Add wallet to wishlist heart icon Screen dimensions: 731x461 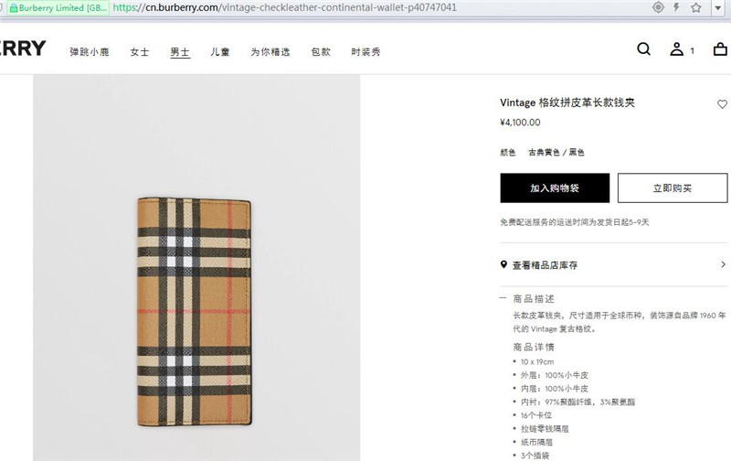click(x=722, y=104)
